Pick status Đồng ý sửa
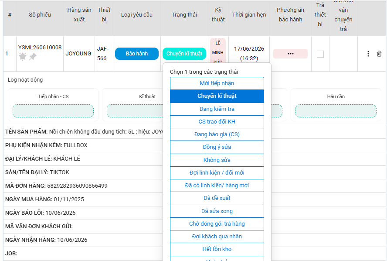Image resolution: width=387 pixels, height=261 pixels. 217,147
